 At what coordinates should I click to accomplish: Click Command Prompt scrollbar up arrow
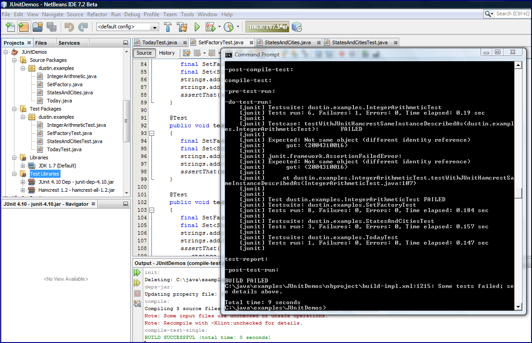(x=518, y=65)
